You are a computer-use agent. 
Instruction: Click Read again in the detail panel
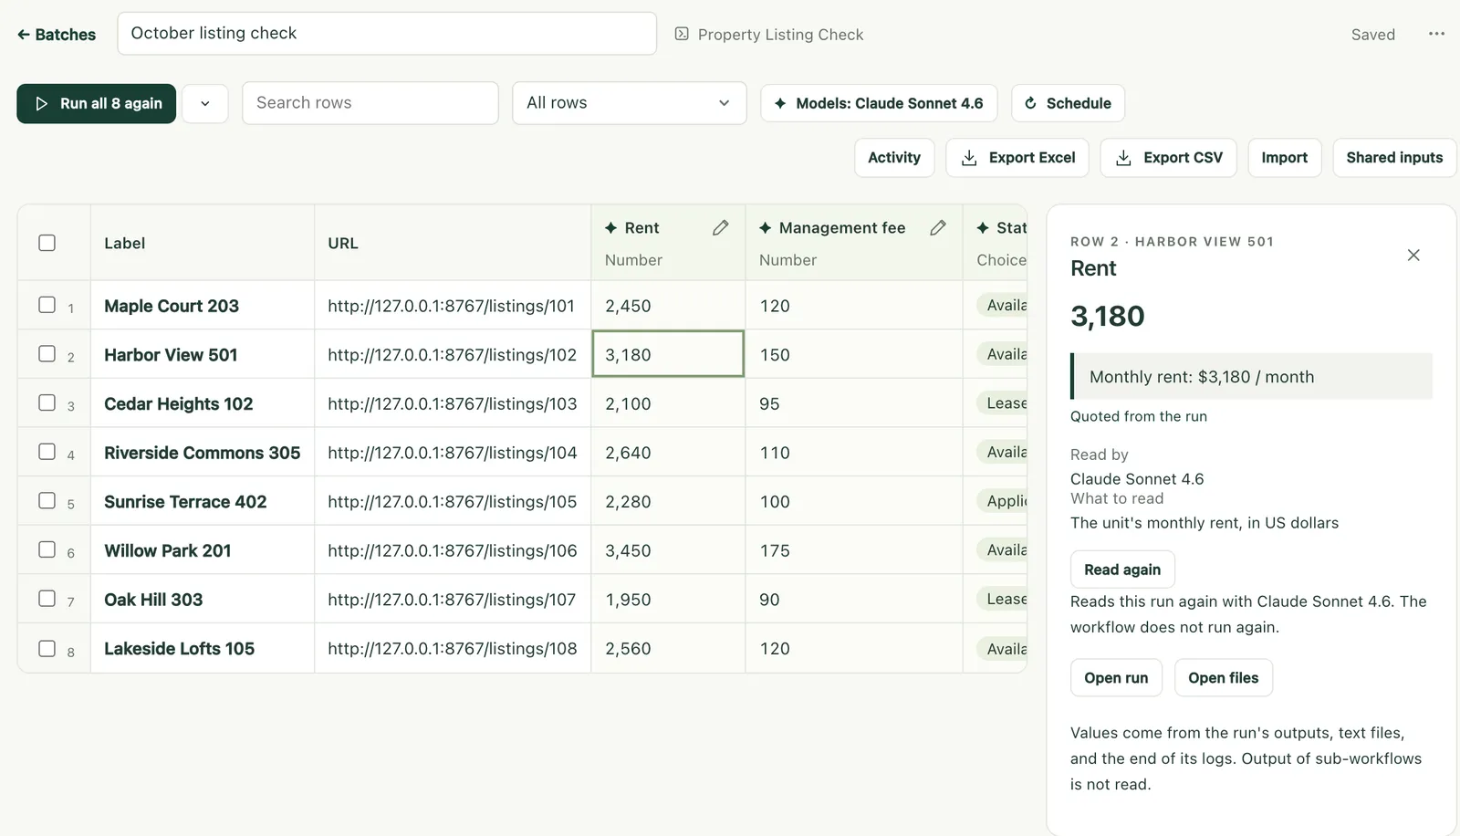coord(1122,570)
